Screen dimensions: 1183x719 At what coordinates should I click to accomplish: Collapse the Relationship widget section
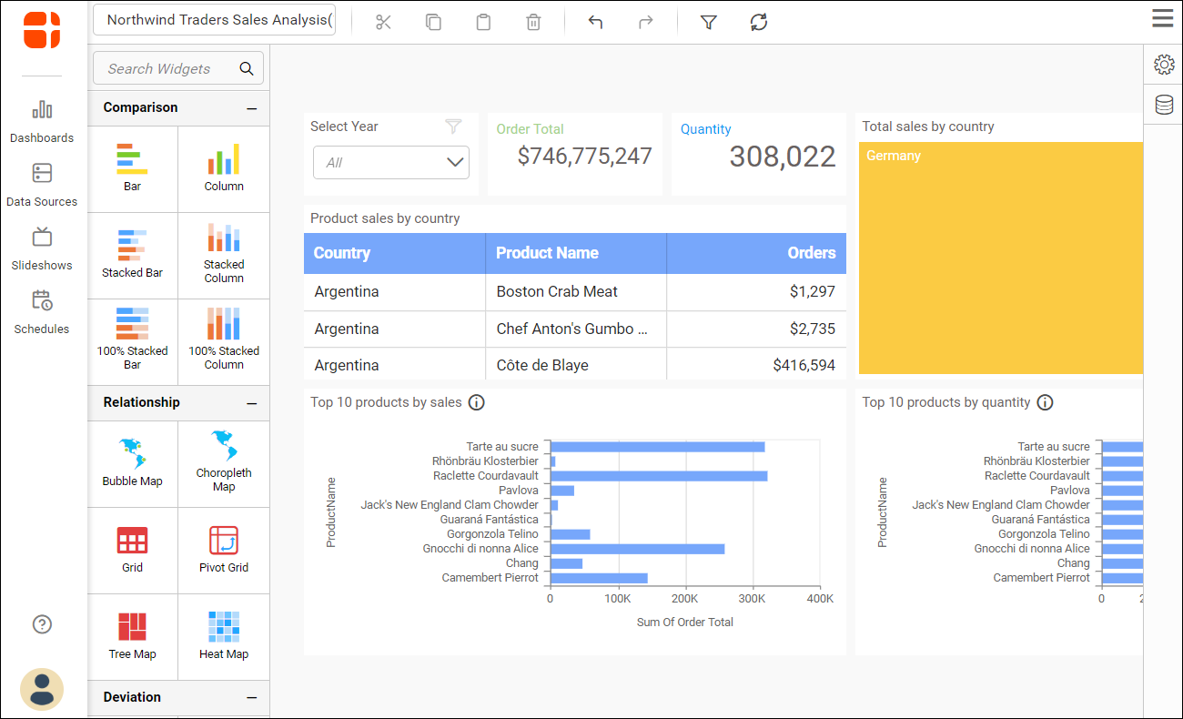point(253,402)
